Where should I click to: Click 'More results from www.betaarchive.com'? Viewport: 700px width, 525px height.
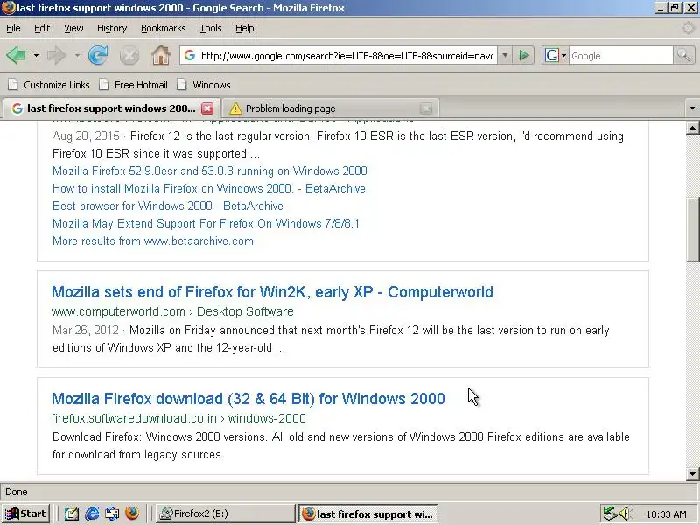point(153,241)
